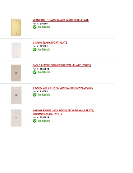The image size is (133, 173).
Task: Click green checkmark icon for part 3552828
Action: 35,72
